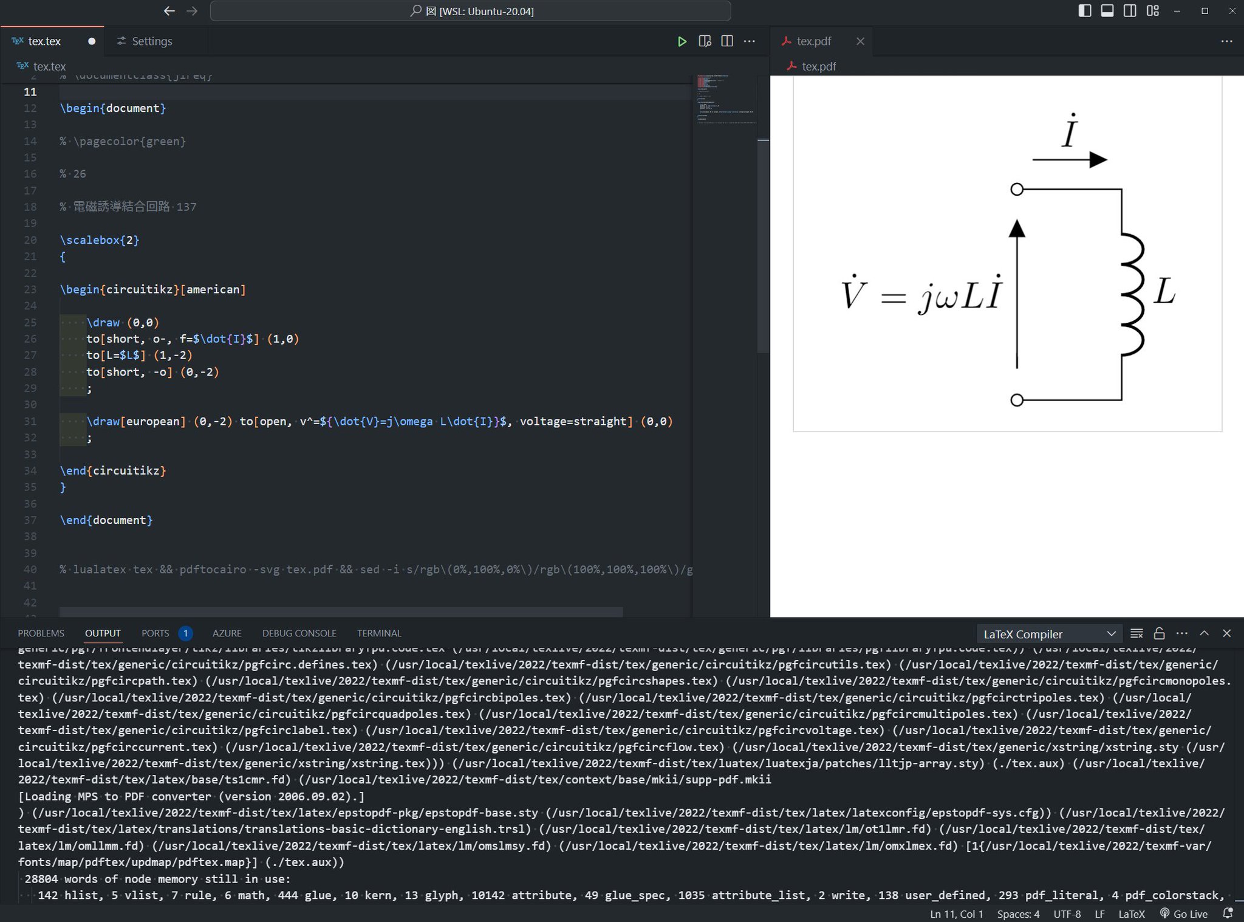Click the tex.tex breadcrumb item
The width and height of the screenshot is (1244, 922).
point(49,66)
